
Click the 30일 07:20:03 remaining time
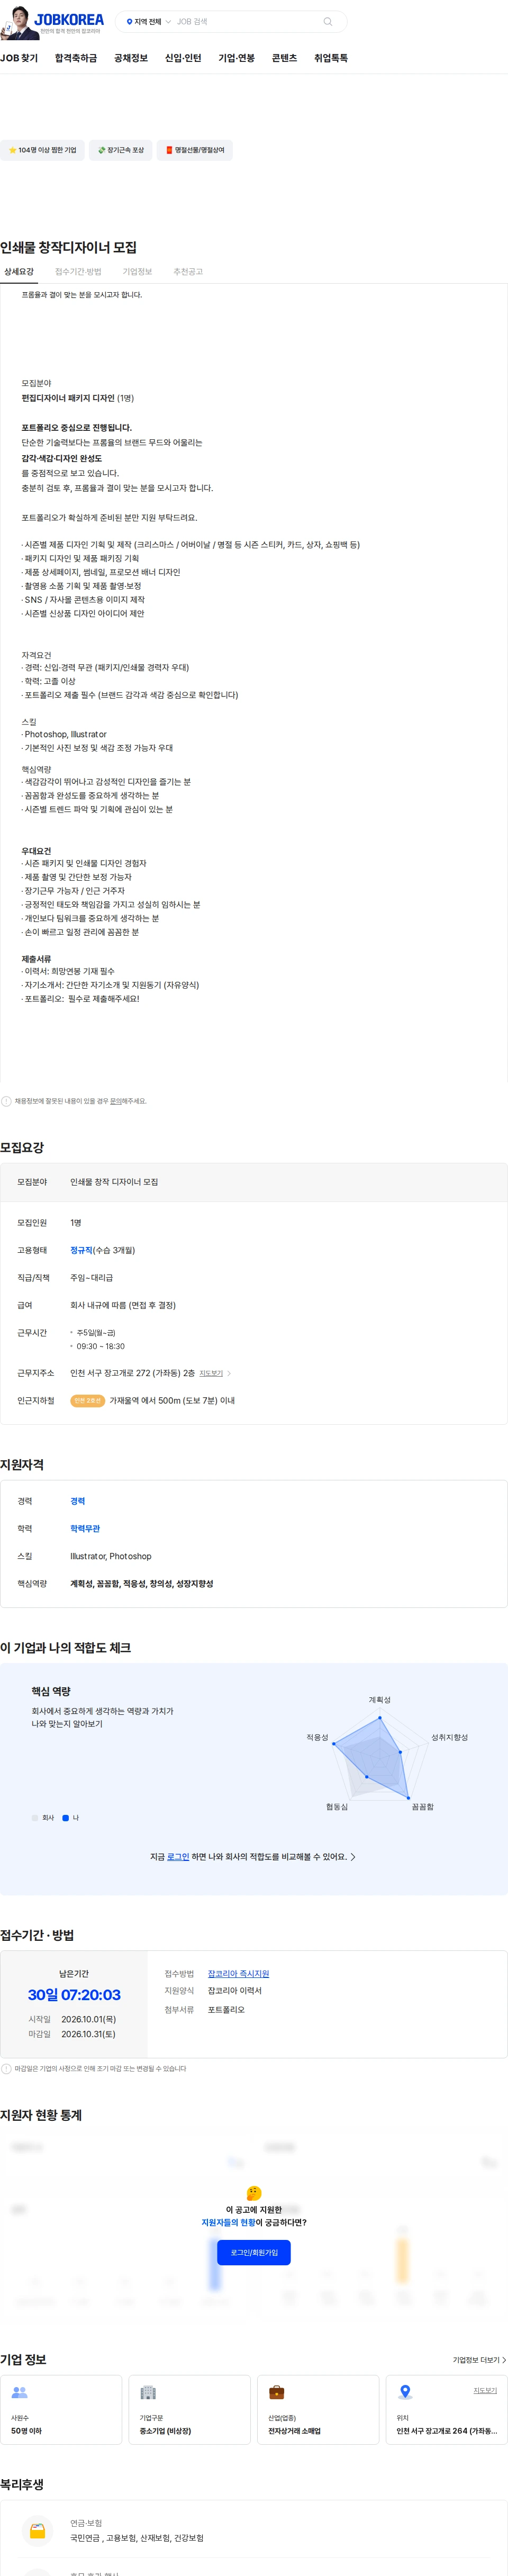click(x=74, y=1995)
